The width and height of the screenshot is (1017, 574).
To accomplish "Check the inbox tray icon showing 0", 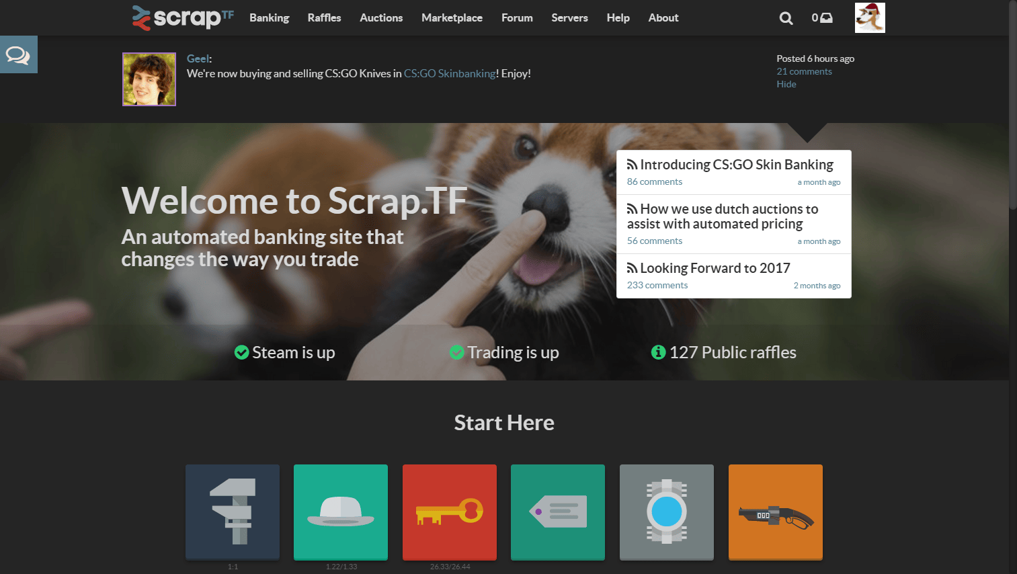I will coord(822,17).
